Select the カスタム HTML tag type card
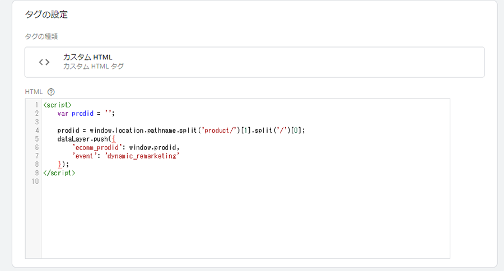This screenshot has width=504, height=271. click(255, 62)
